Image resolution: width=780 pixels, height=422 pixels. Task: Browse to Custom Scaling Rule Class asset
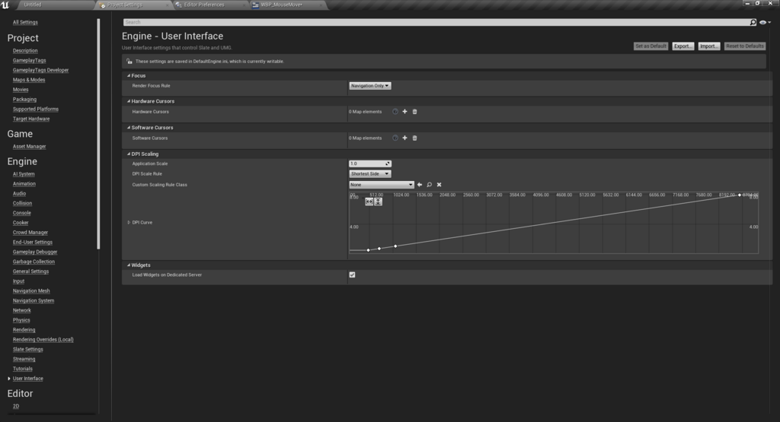[430, 185]
